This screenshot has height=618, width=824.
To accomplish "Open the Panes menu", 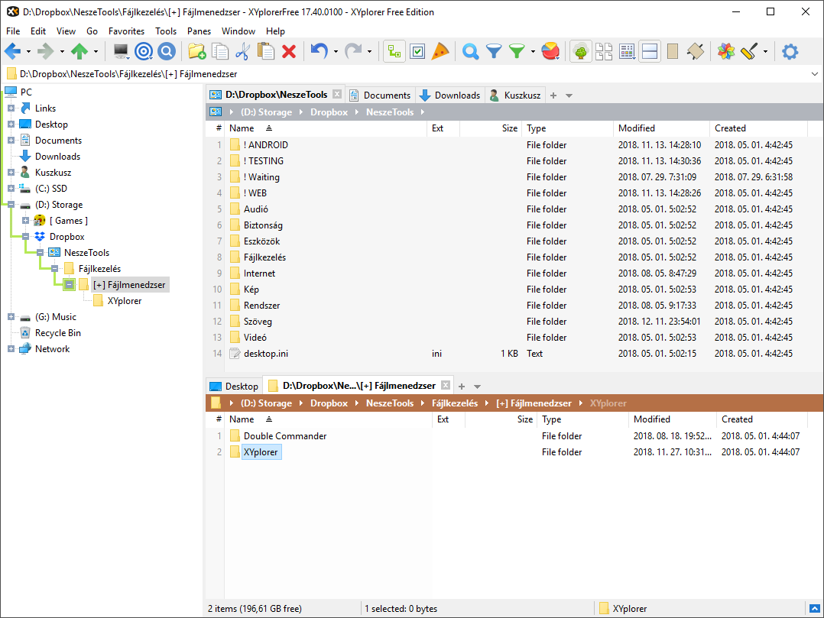I will (x=199, y=31).
